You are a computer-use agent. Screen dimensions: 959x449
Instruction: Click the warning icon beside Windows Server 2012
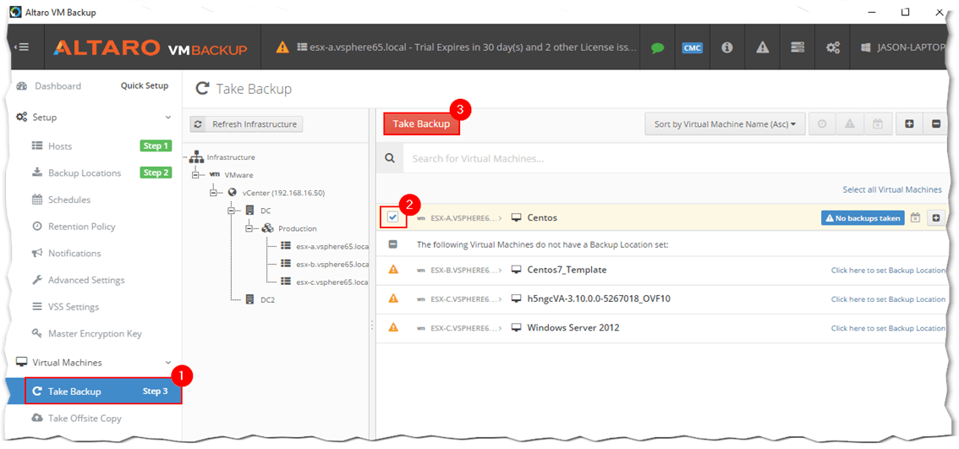[393, 327]
